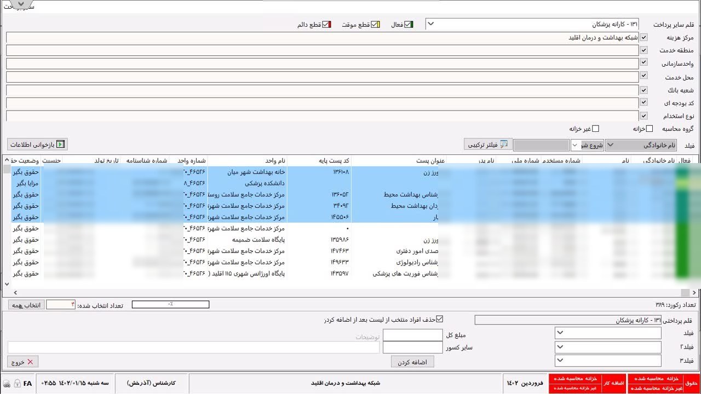Sort by the نام واحد column header
701x394 pixels.
[x=248, y=160]
